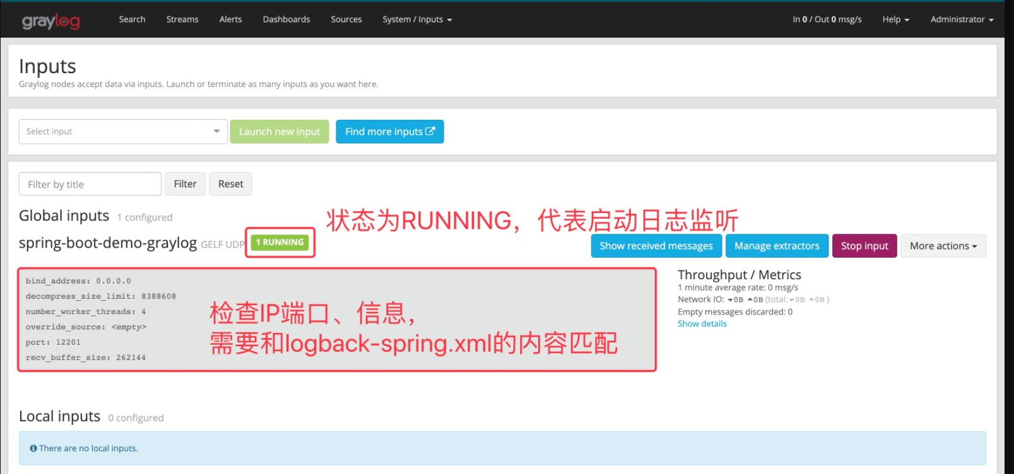The image size is (1014, 474).
Task: Click the port: 12201 line
Action: tap(53, 342)
